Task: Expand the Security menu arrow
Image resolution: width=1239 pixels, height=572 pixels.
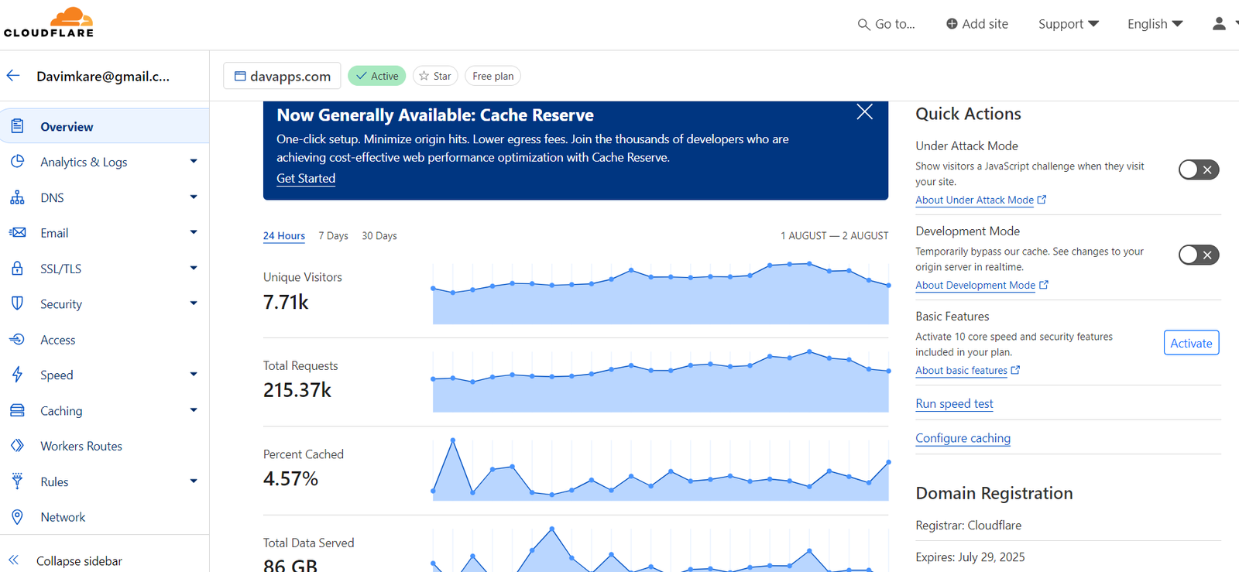Action: coord(194,303)
